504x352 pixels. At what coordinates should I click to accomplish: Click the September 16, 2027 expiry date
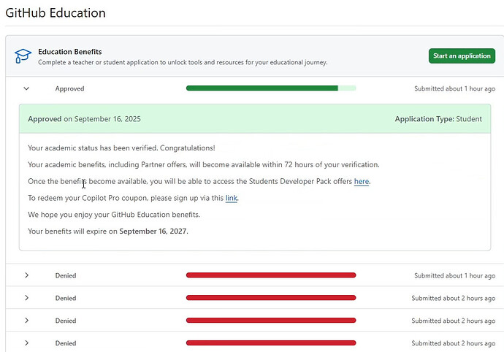pyautogui.click(x=153, y=232)
